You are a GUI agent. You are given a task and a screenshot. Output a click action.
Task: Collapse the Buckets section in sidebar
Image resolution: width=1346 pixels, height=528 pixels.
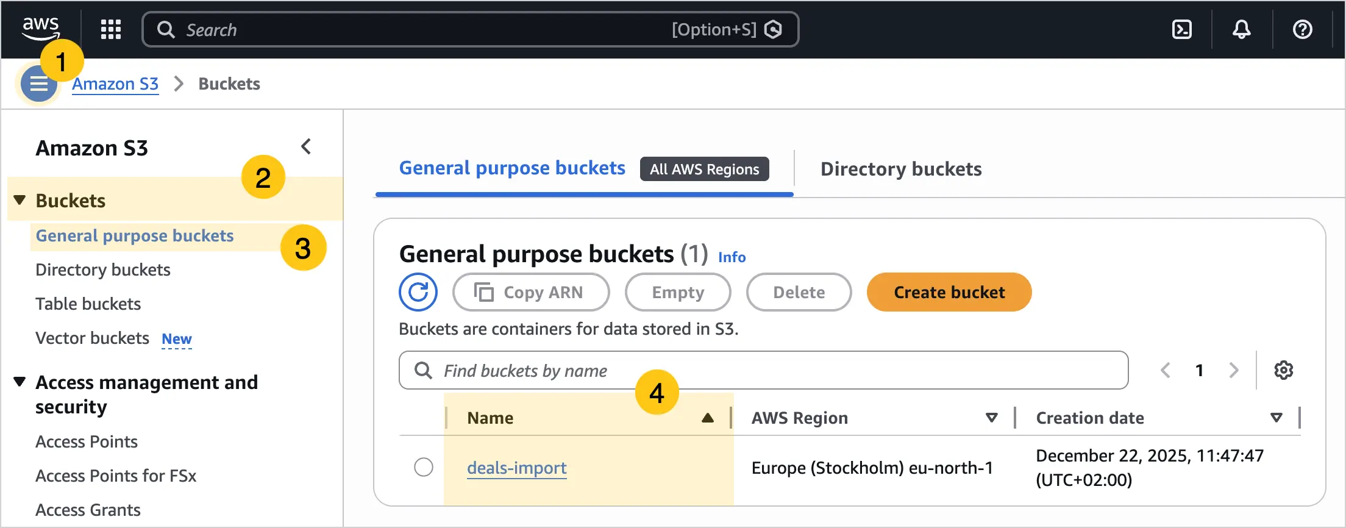(20, 200)
